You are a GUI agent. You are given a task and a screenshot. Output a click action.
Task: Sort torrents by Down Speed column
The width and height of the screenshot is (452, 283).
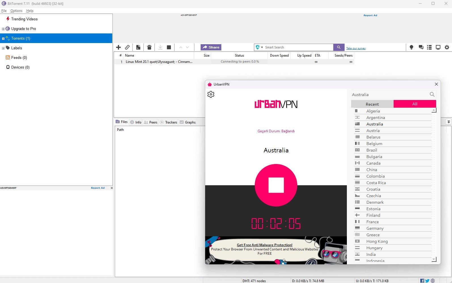pos(279,56)
